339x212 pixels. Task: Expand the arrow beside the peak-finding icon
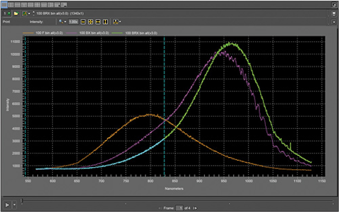pyautogui.click(x=120, y=22)
